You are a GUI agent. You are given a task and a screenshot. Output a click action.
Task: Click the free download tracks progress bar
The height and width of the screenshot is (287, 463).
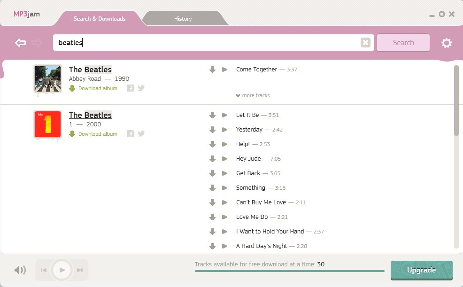[x=290, y=271]
